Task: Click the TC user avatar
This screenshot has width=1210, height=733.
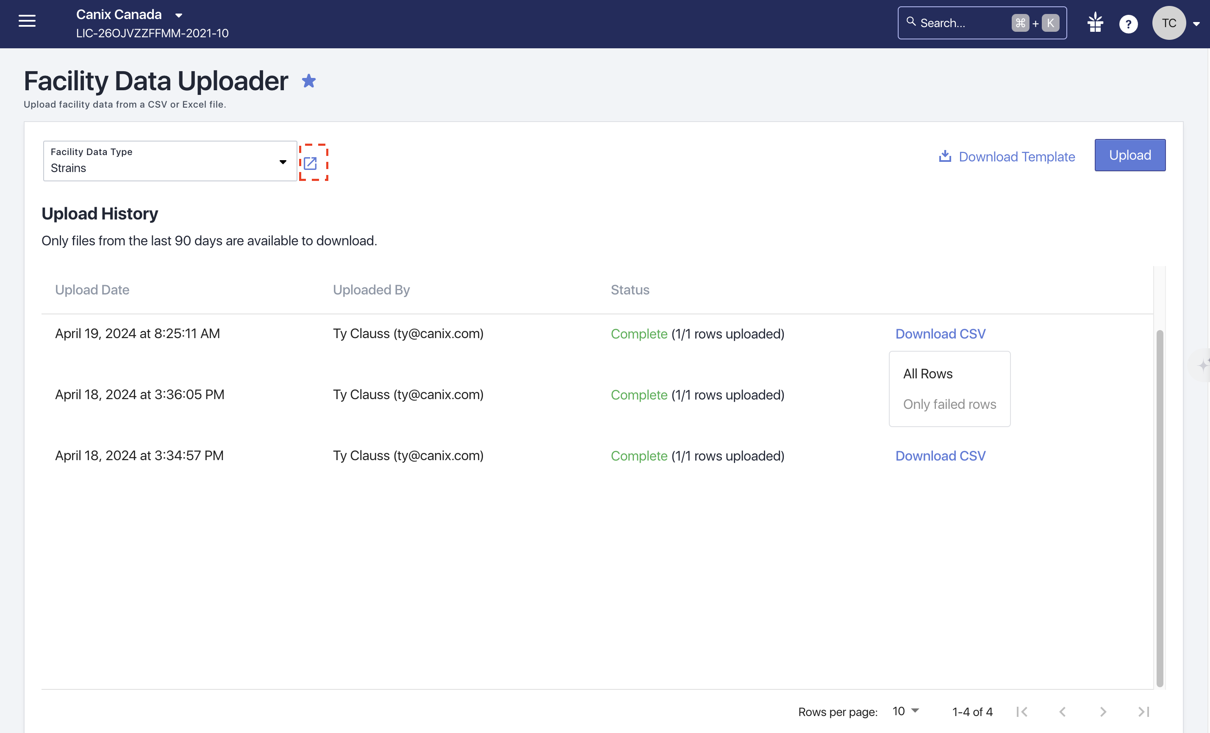Action: (1169, 23)
